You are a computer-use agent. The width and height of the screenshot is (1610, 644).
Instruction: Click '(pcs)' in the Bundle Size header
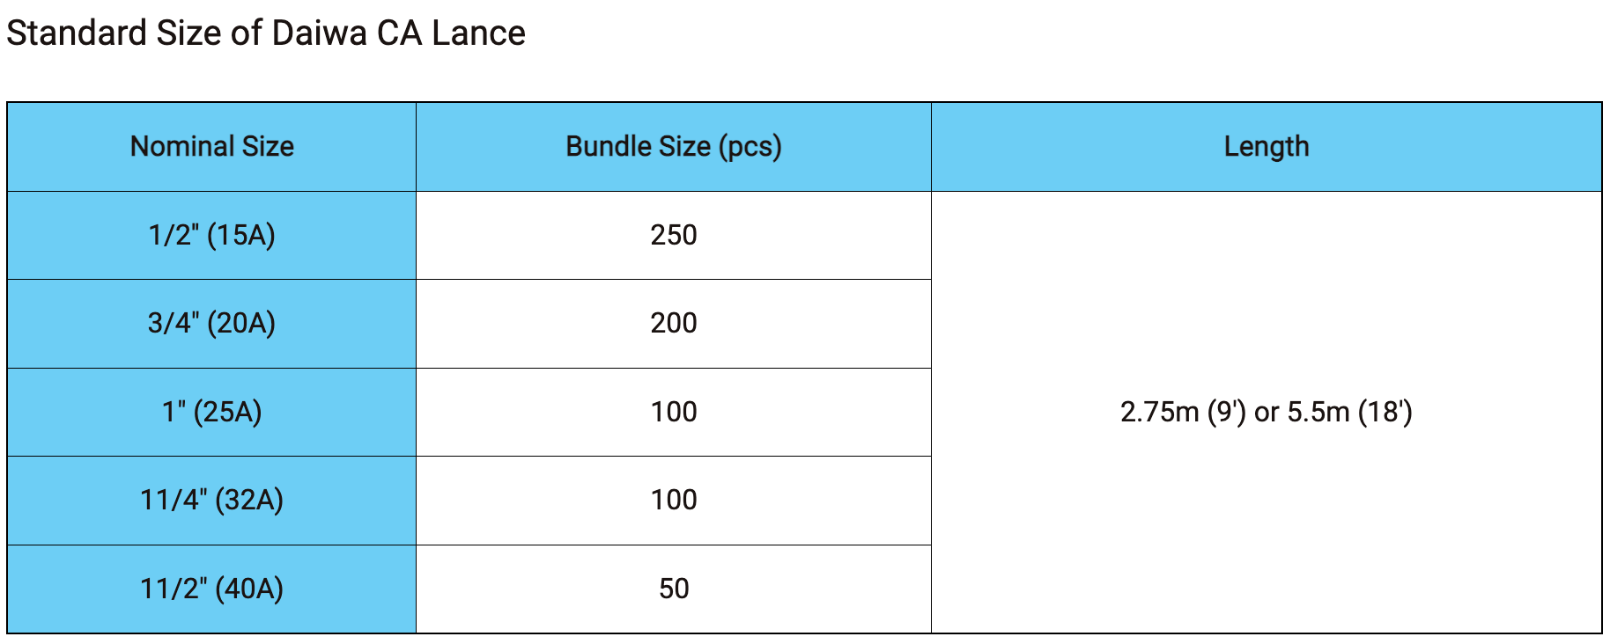coord(750,147)
